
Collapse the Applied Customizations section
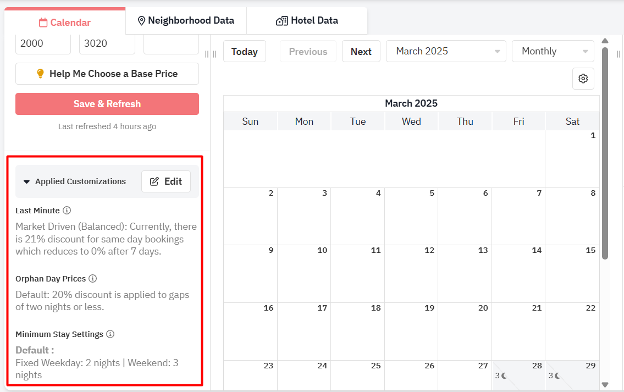tap(26, 182)
